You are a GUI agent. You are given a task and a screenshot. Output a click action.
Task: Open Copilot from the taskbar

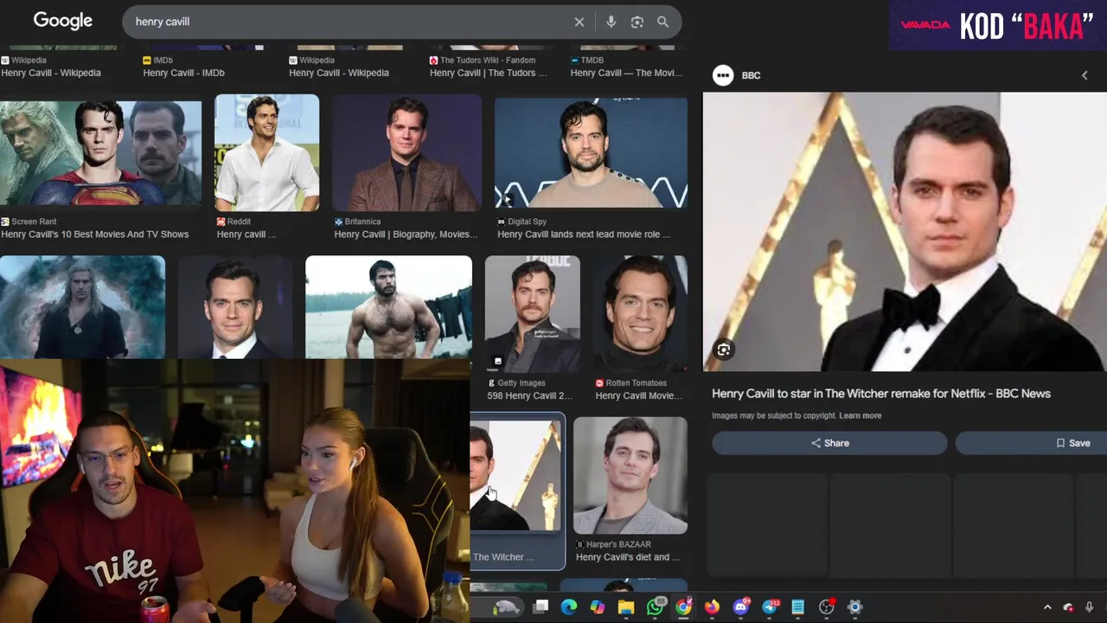click(597, 607)
